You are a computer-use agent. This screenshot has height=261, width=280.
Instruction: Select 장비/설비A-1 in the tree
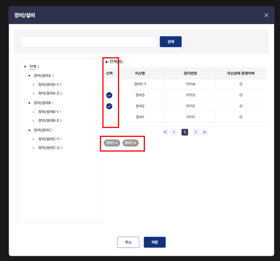48,84
